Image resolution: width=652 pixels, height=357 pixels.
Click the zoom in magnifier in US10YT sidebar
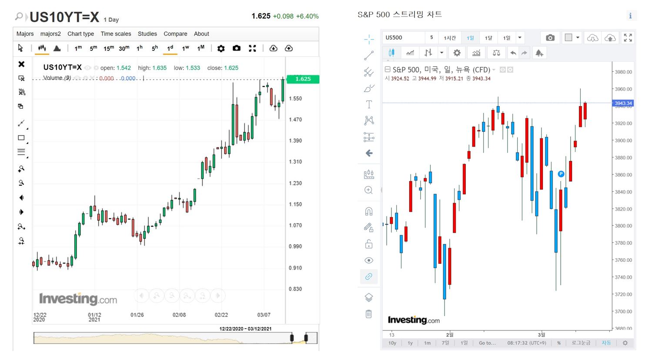21,169
